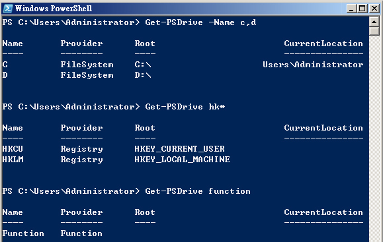The image size is (383, 242).
Task: Click the scrollbar track below thumb
Action: click(x=374, y=138)
